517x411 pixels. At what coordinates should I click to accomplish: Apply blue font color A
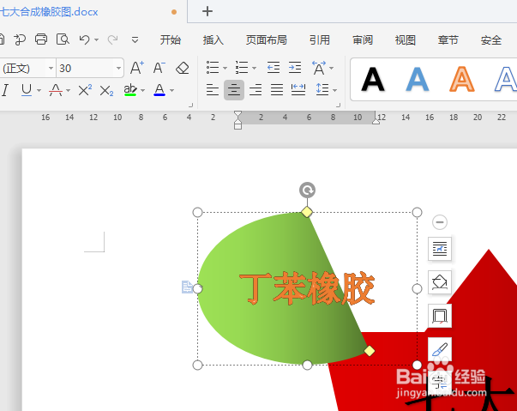pos(159,90)
